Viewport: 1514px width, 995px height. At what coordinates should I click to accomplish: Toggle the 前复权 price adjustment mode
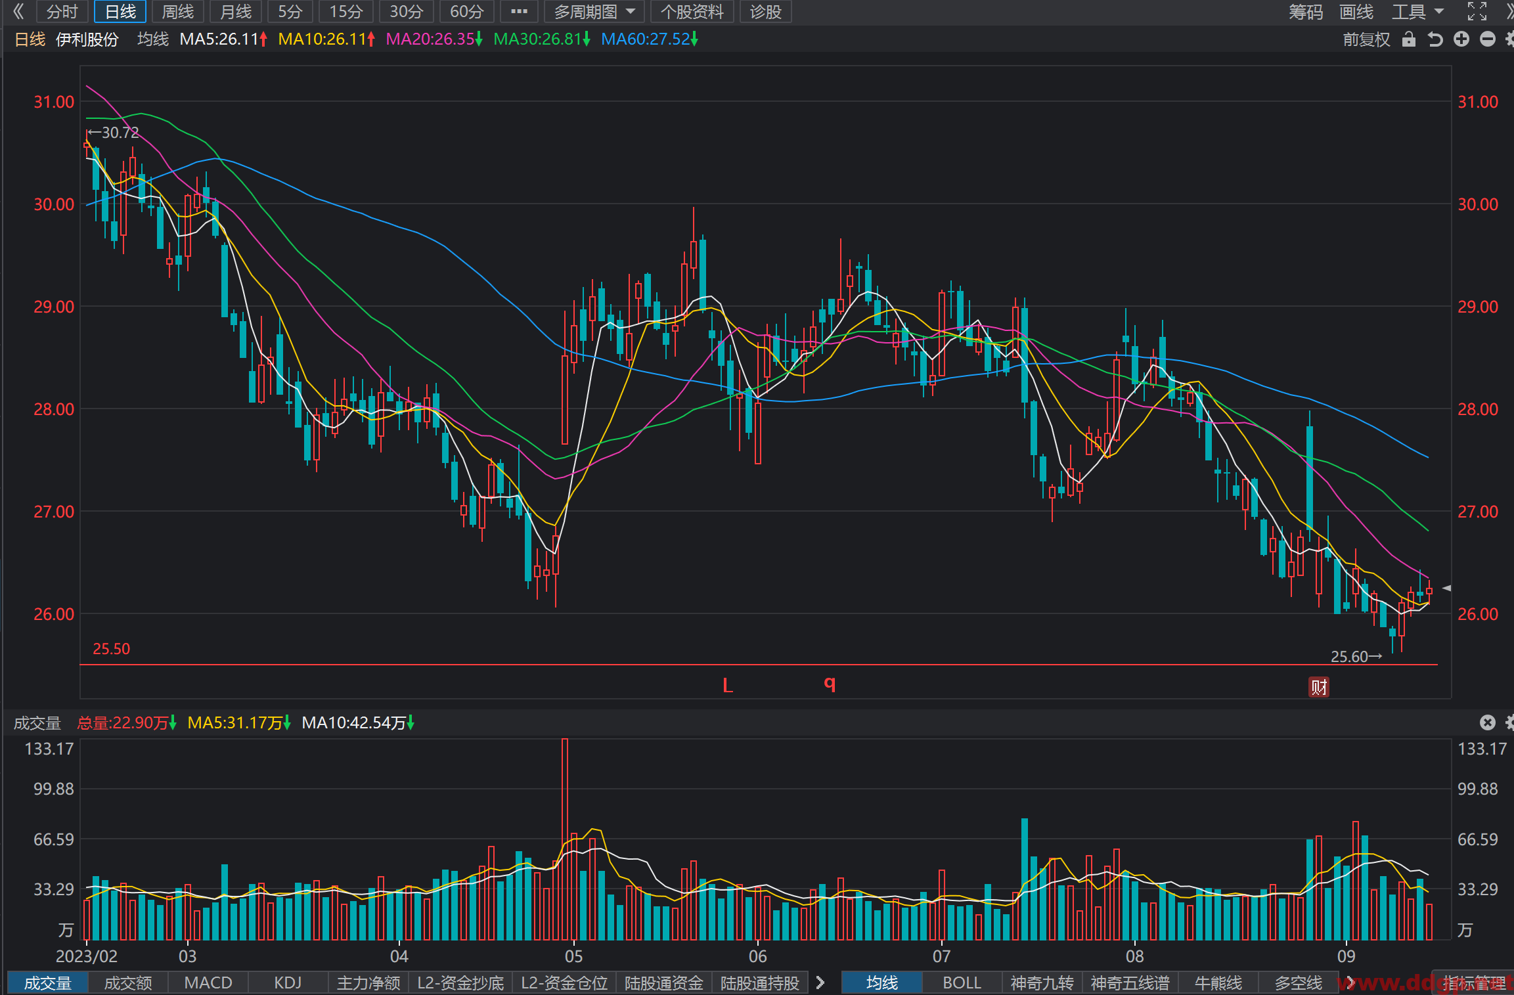pos(1366,39)
